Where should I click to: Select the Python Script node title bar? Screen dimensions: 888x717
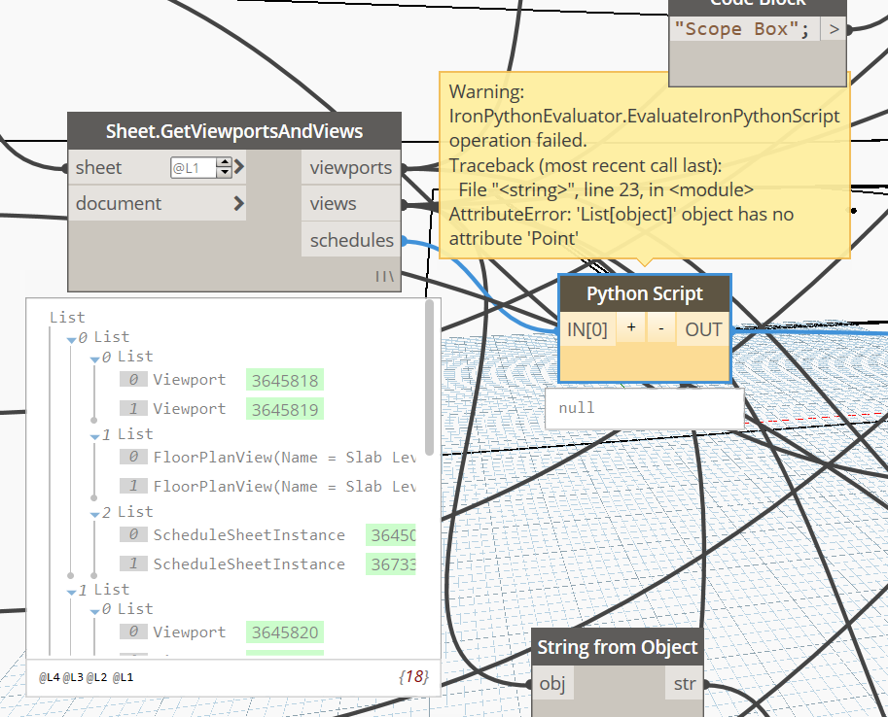point(644,293)
